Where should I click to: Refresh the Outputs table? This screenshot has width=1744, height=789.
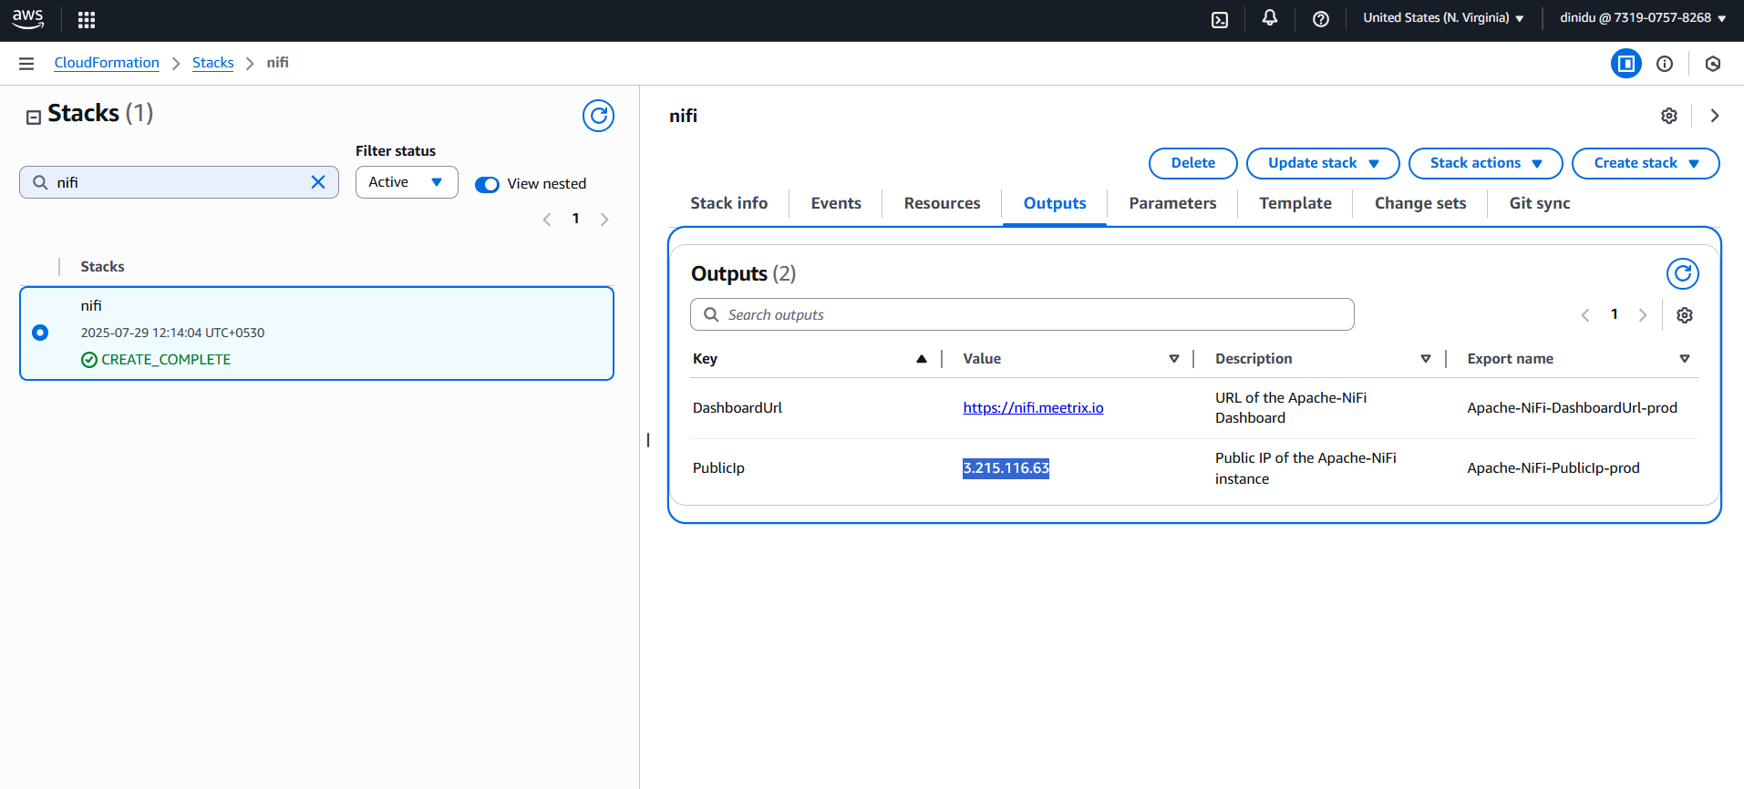(x=1683, y=273)
